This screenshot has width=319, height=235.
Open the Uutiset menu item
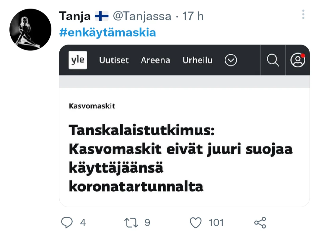(x=114, y=60)
